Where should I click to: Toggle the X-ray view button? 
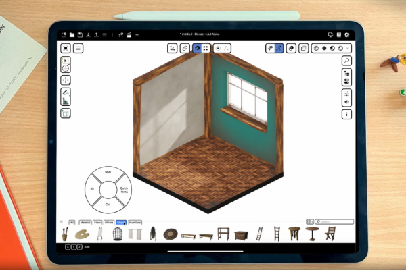pyautogui.click(x=304, y=48)
